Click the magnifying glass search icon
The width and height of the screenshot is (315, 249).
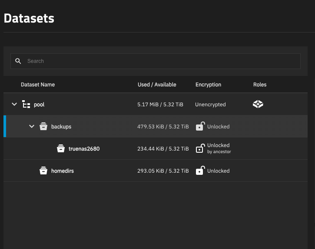pos(18,61)
